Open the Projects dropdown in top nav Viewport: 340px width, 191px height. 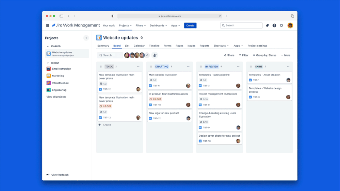[x=125, y=25]
